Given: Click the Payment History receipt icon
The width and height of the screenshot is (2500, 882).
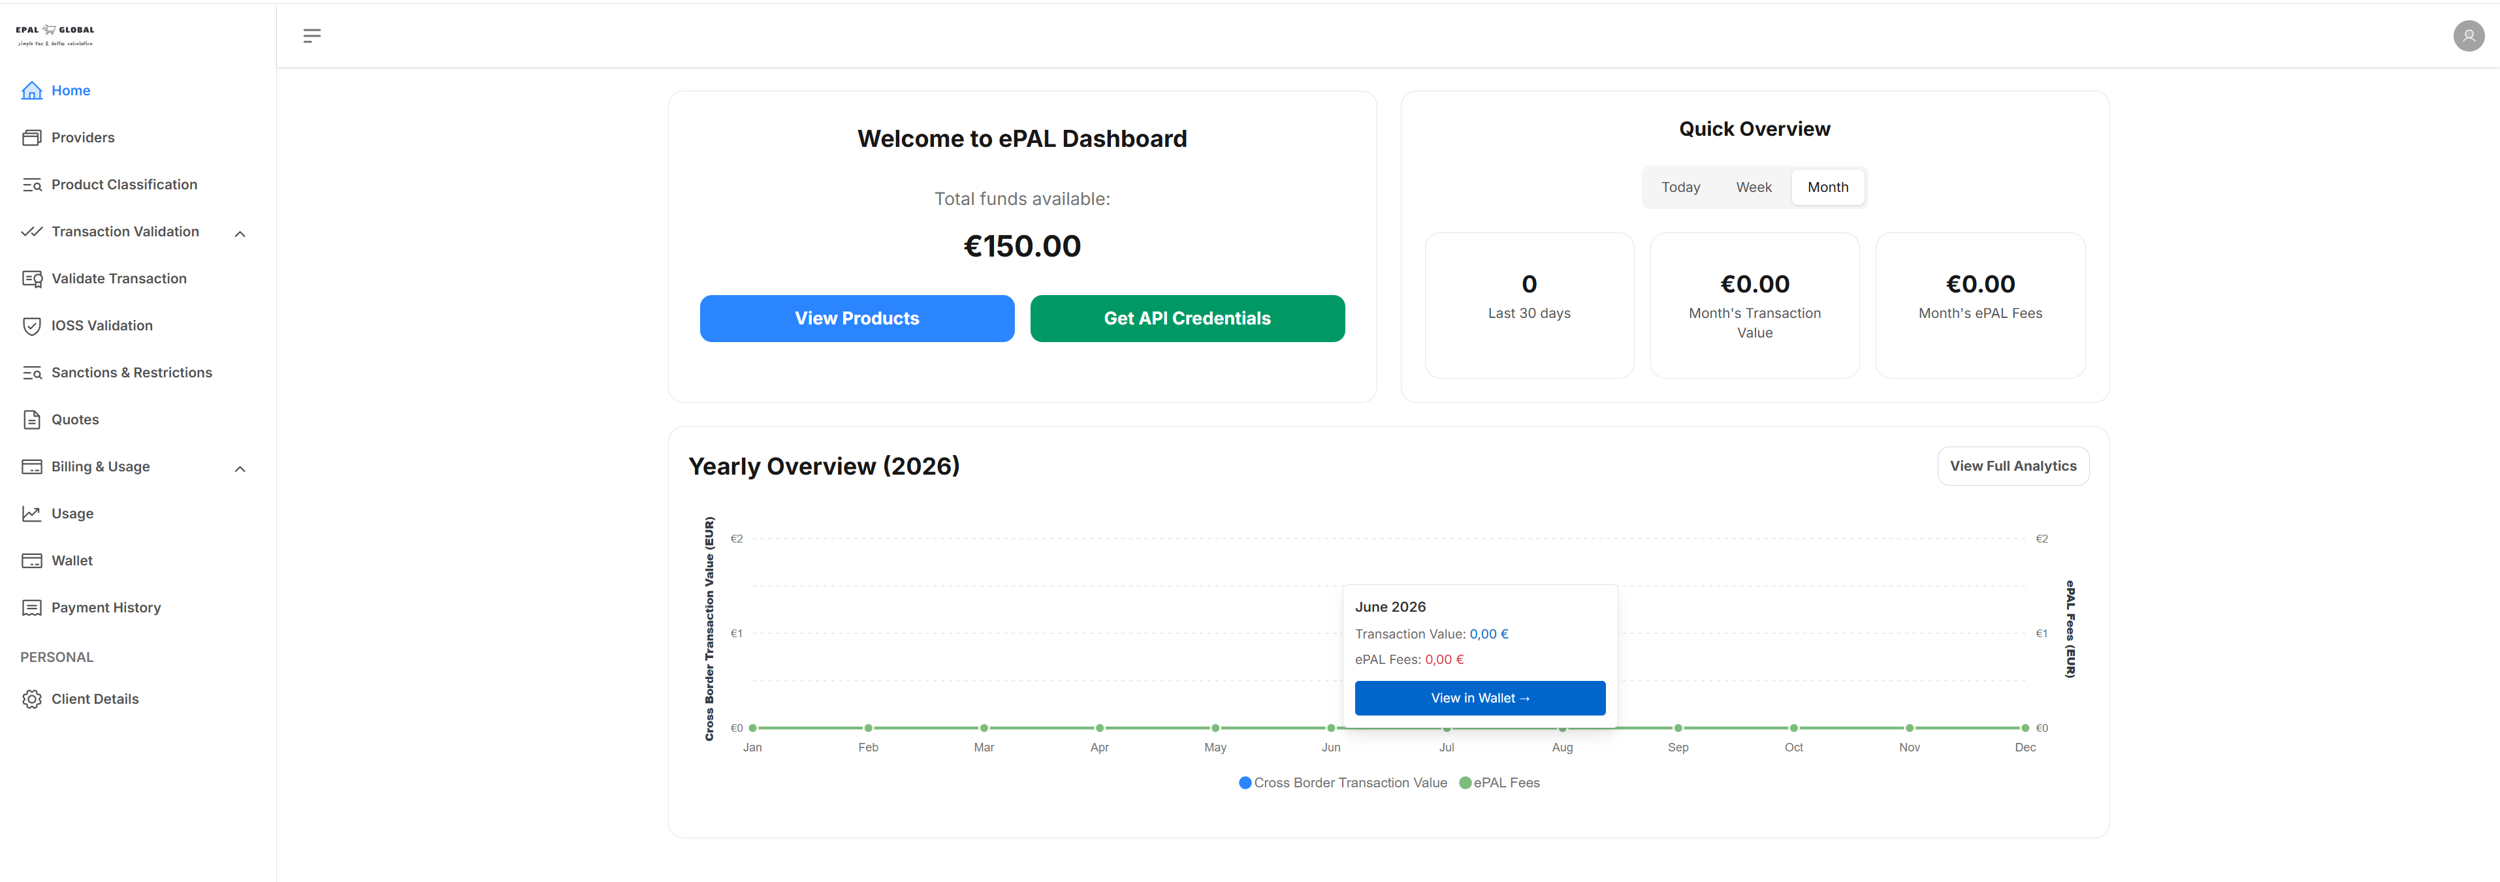Looking at the screenshot, I should pyautogui.click(x=32, y=608).
